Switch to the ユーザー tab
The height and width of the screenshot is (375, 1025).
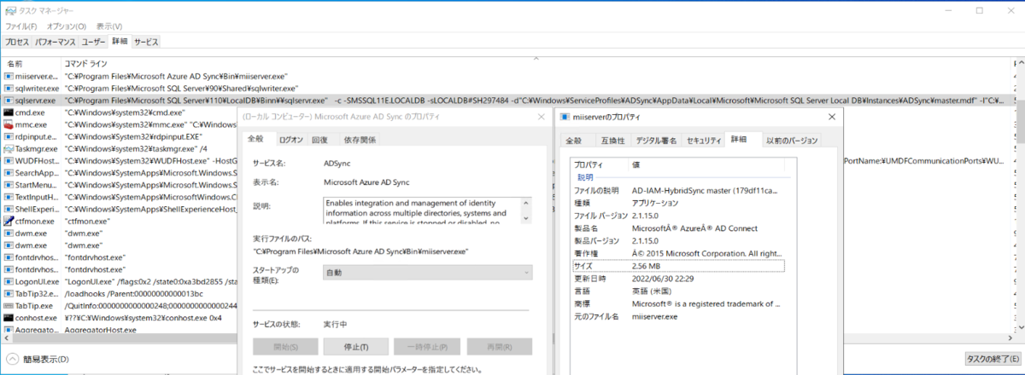[94, 41]
